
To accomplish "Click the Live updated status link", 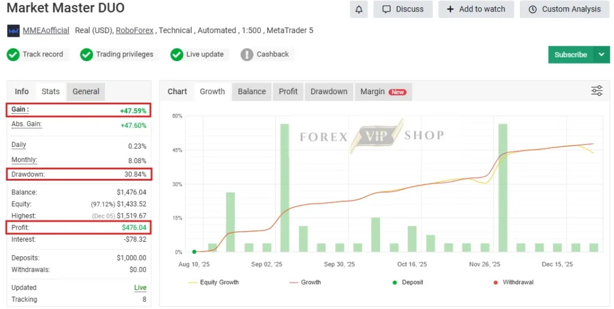I will pos(140,288).
